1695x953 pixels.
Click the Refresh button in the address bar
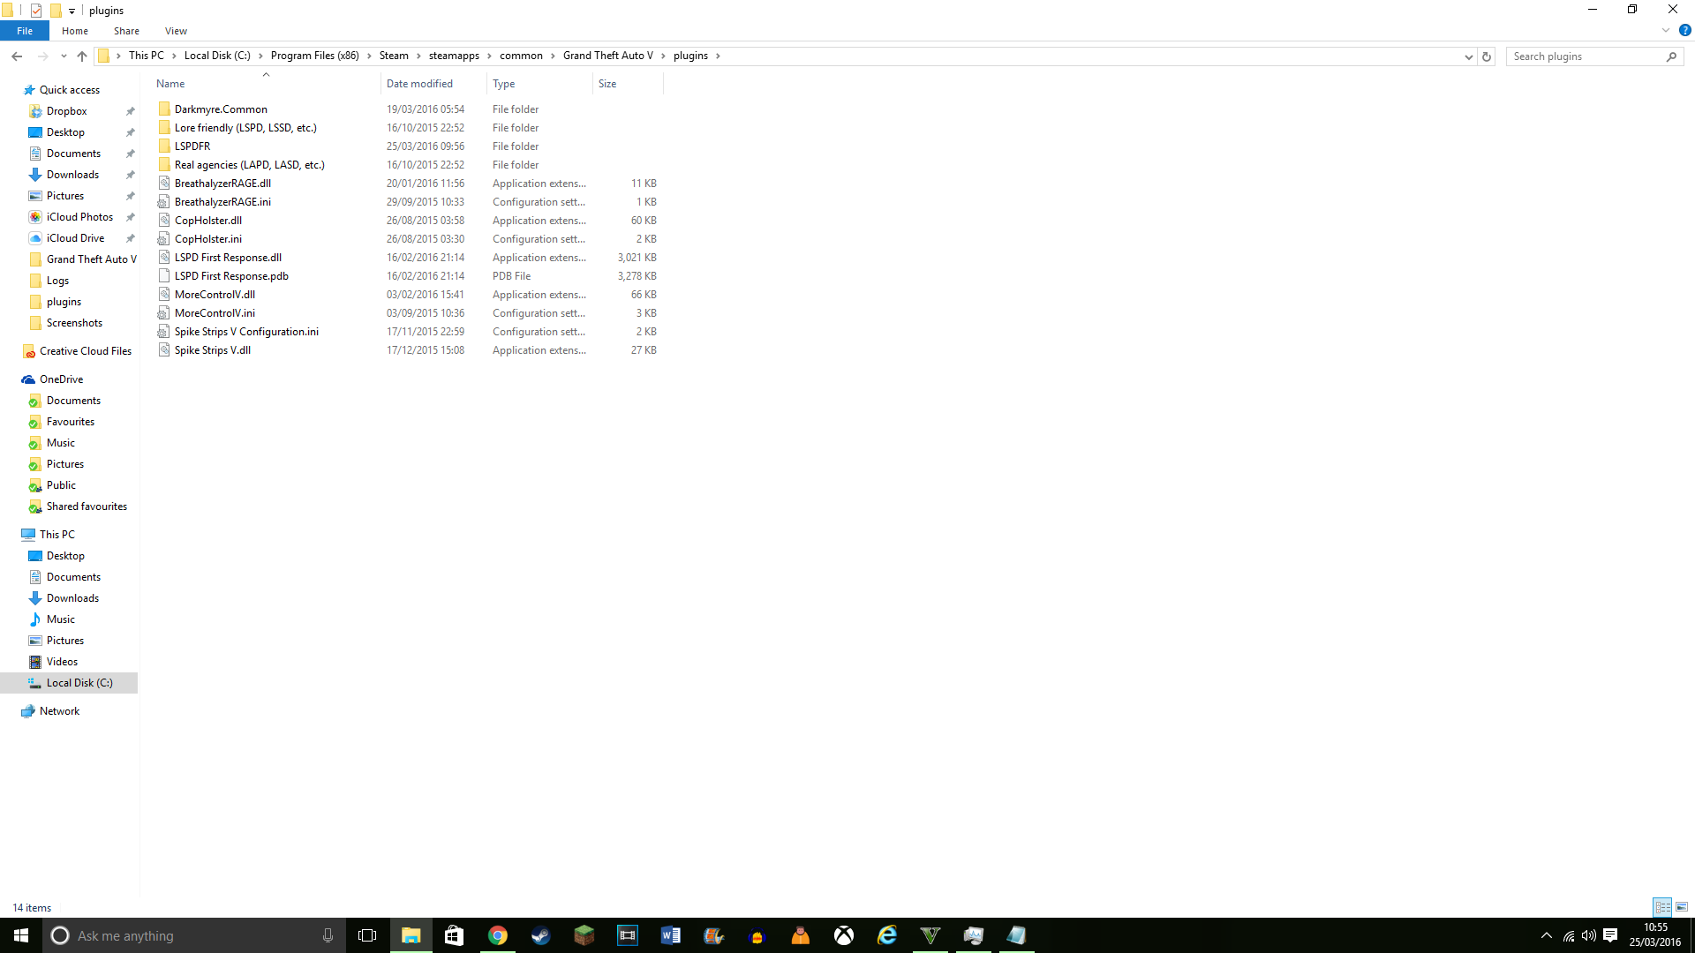[1487, 56]
